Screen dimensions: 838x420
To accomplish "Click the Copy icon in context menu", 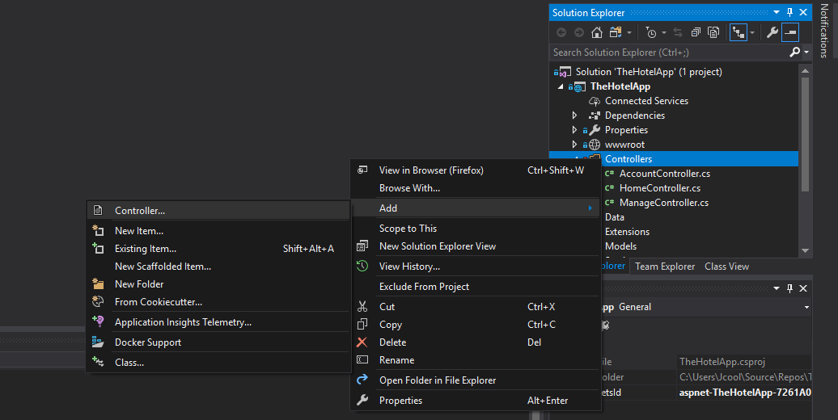I will pos(362,324).
